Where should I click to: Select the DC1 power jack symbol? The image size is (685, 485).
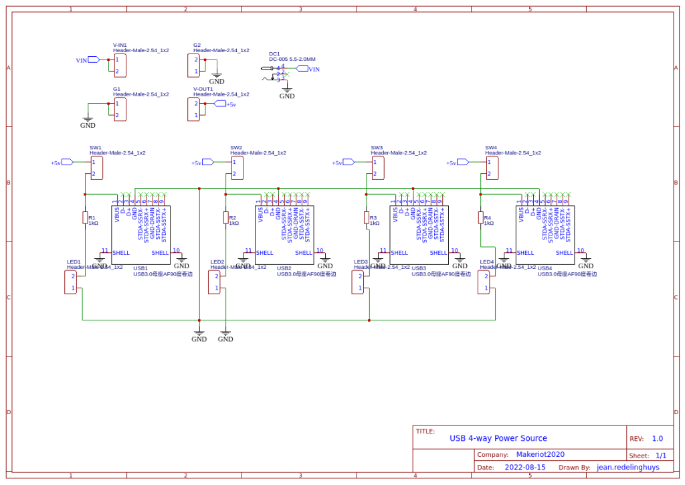tap(274, 74)
